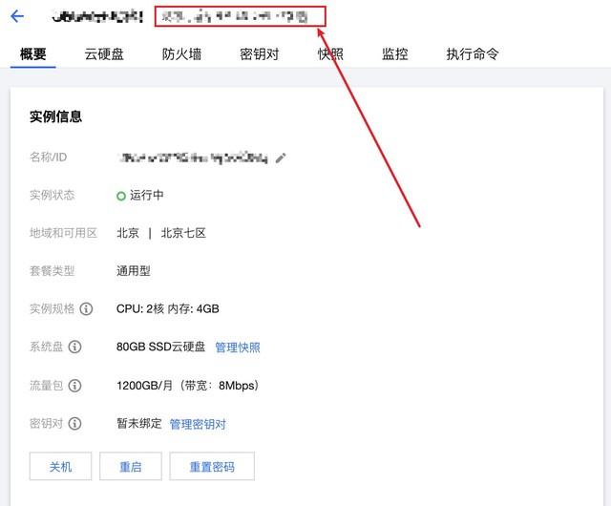Image resolution: width=611 pixels, height=506 pixels.
Task: Click the 管理密钥对 link
Action: point(198,424)
